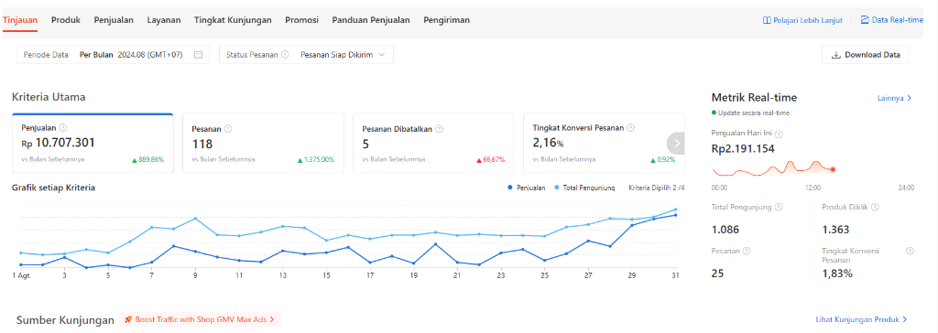Click the real-time Total Pengunjung help icon
The width and height of the screenshot is (938, 333).
click(x=779, y=207)
